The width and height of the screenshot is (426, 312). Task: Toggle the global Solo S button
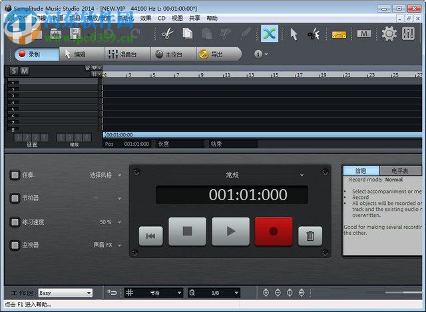[x=13, y=71]
